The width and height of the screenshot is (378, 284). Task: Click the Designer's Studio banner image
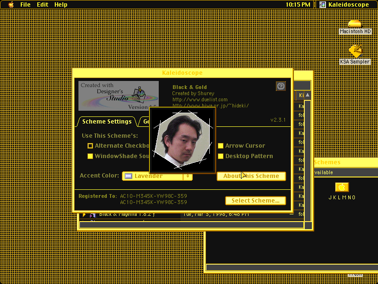[119, 96]
